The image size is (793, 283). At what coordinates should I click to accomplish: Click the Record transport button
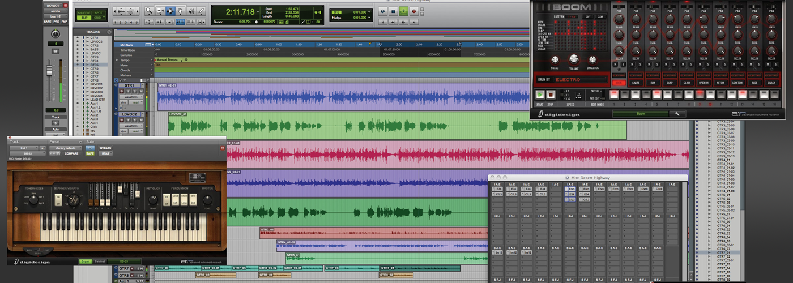[x=413, y=11]
